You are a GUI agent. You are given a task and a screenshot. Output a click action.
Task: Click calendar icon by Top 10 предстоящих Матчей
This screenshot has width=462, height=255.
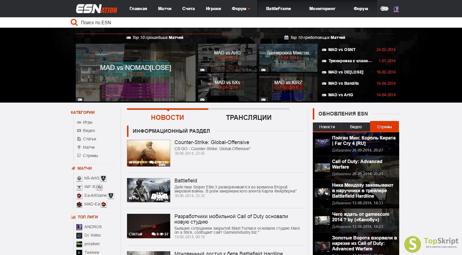pyautogui.click(x=286, y=37)
